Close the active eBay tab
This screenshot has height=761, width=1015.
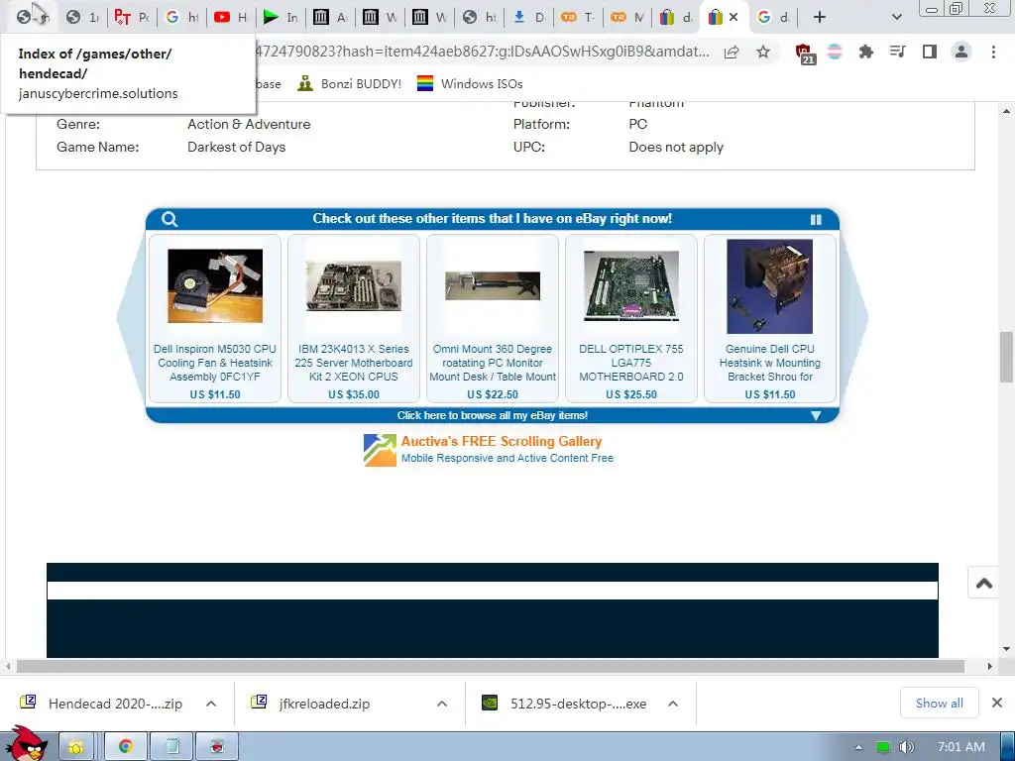pyautogui.click(x=733, y=18)
